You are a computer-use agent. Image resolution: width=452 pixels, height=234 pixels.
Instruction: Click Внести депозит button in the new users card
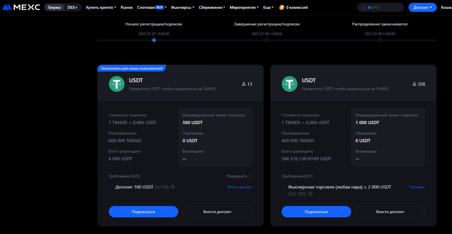click(218, 212)
